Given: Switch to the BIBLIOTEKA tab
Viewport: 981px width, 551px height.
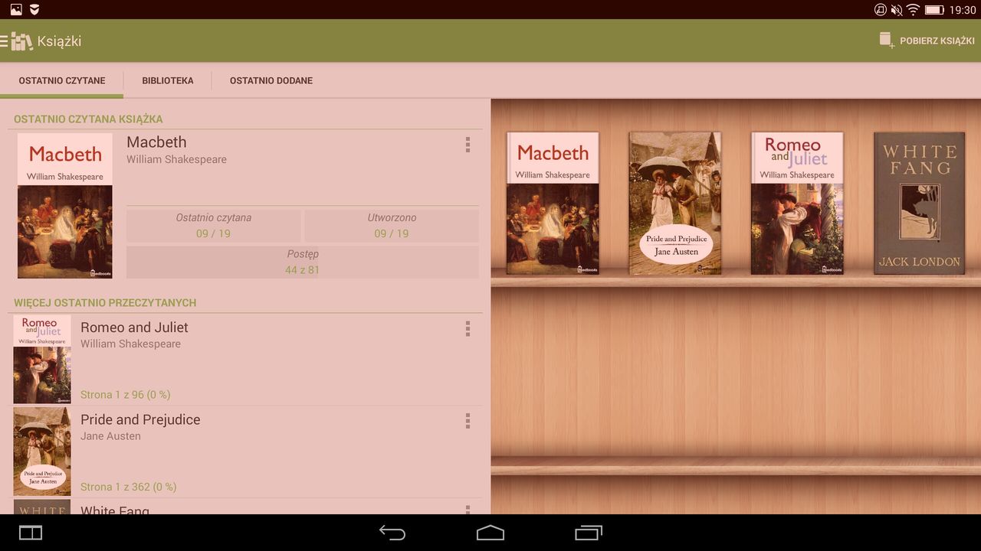Looking at the screenshot, I should tap(168, 80).
